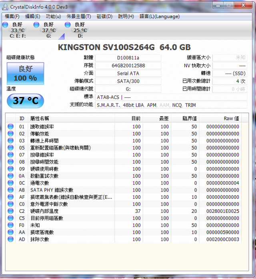Select the C: E: F: disk status icon
The image size is (256, 279).
(x=5, y=24)
